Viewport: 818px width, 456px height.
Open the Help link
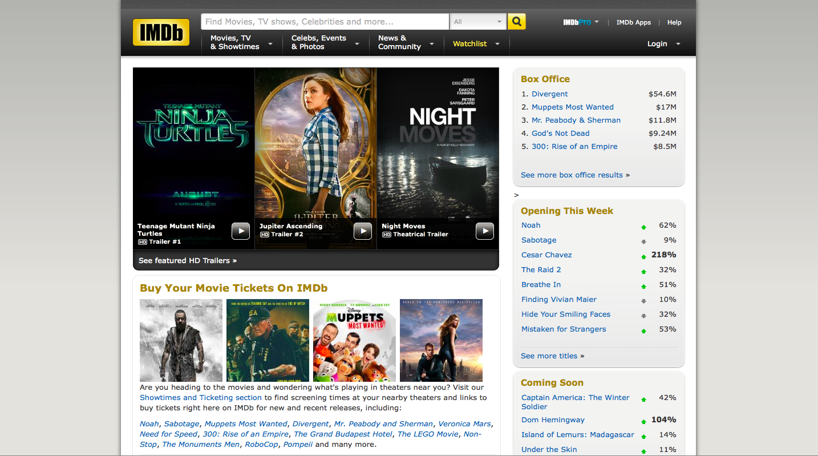(x=674, y=22)
